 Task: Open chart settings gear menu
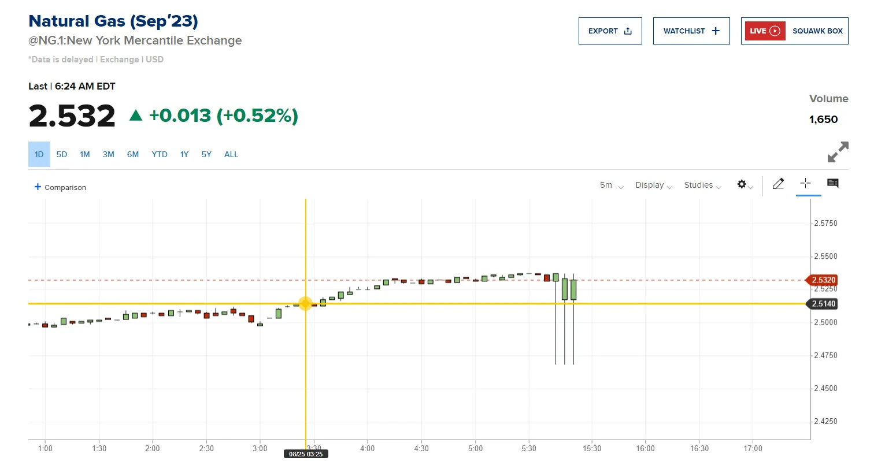click(745, 185)
